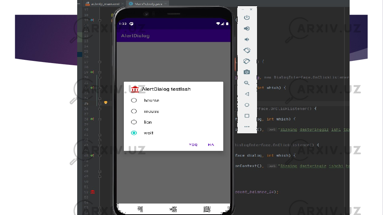Collapse the code fold marker on line 36
Viewport: 383px width, 215px height.
pyautogui.click(x=100, y=109)
